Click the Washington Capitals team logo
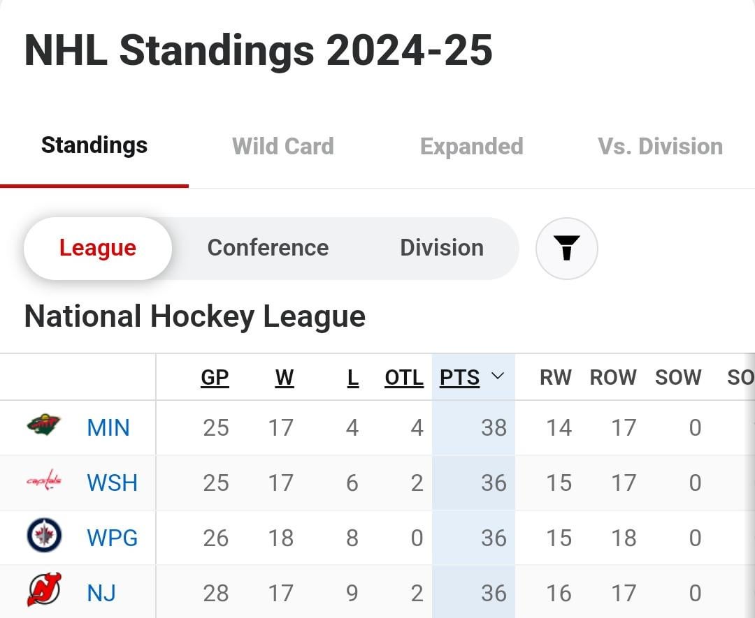This screenshot has height=618, width=755. [x=44, y=483]
